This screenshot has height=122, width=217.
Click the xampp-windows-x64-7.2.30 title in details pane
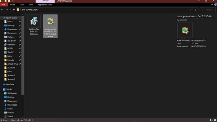[x=195, y=16]
